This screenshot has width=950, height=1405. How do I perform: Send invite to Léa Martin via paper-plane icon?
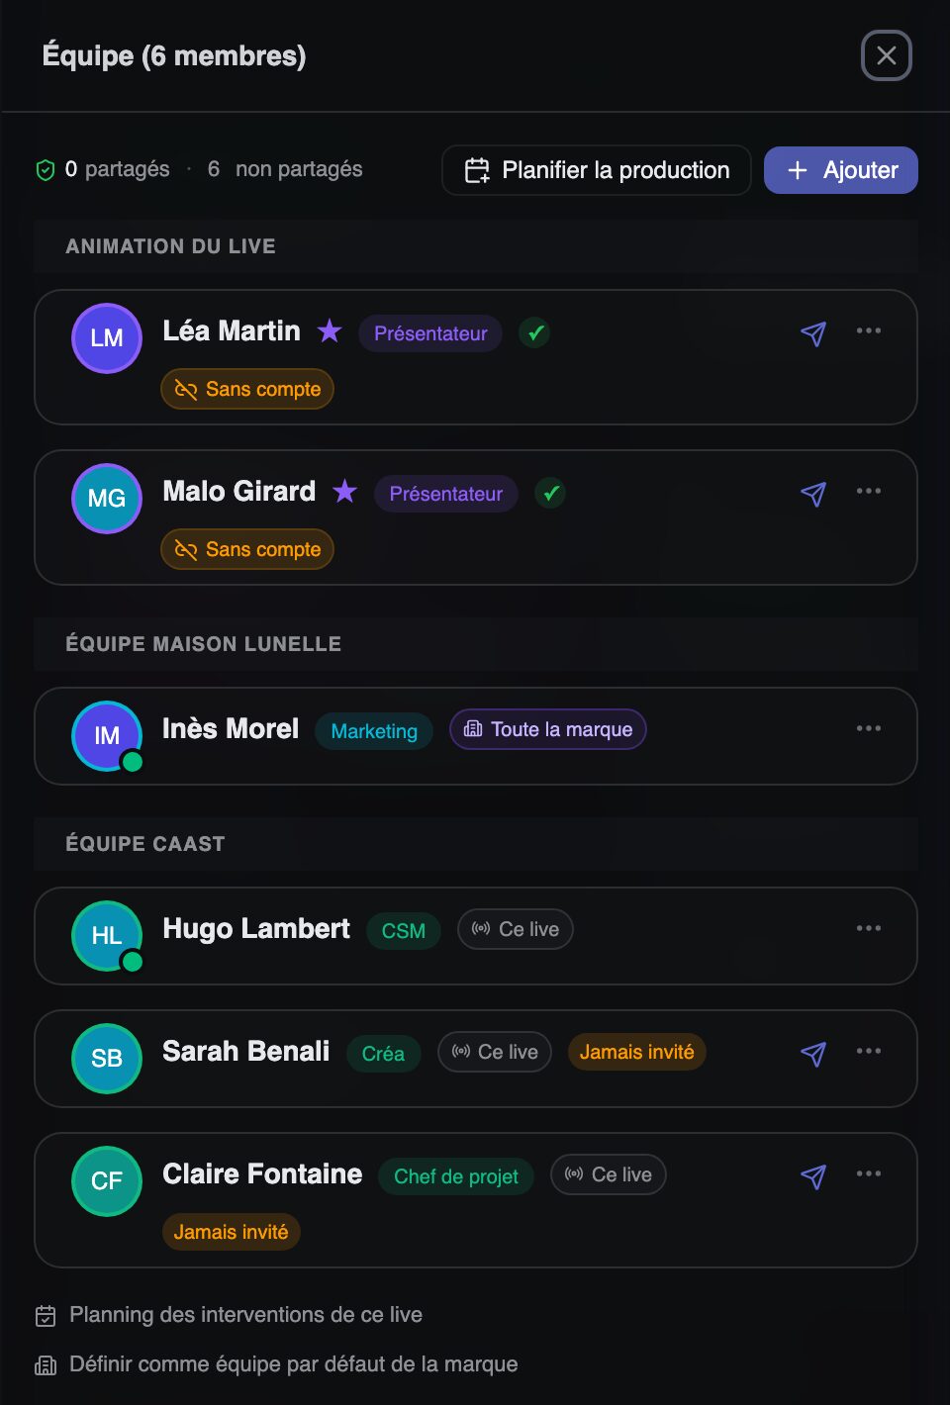point(812,333)
